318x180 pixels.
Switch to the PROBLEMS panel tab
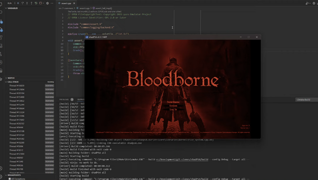pos(64,99)
